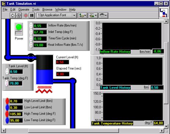Expand the Distribute Objects toolbar dropdown
Viewport: 170px width, 134px height.
point(93,15)
